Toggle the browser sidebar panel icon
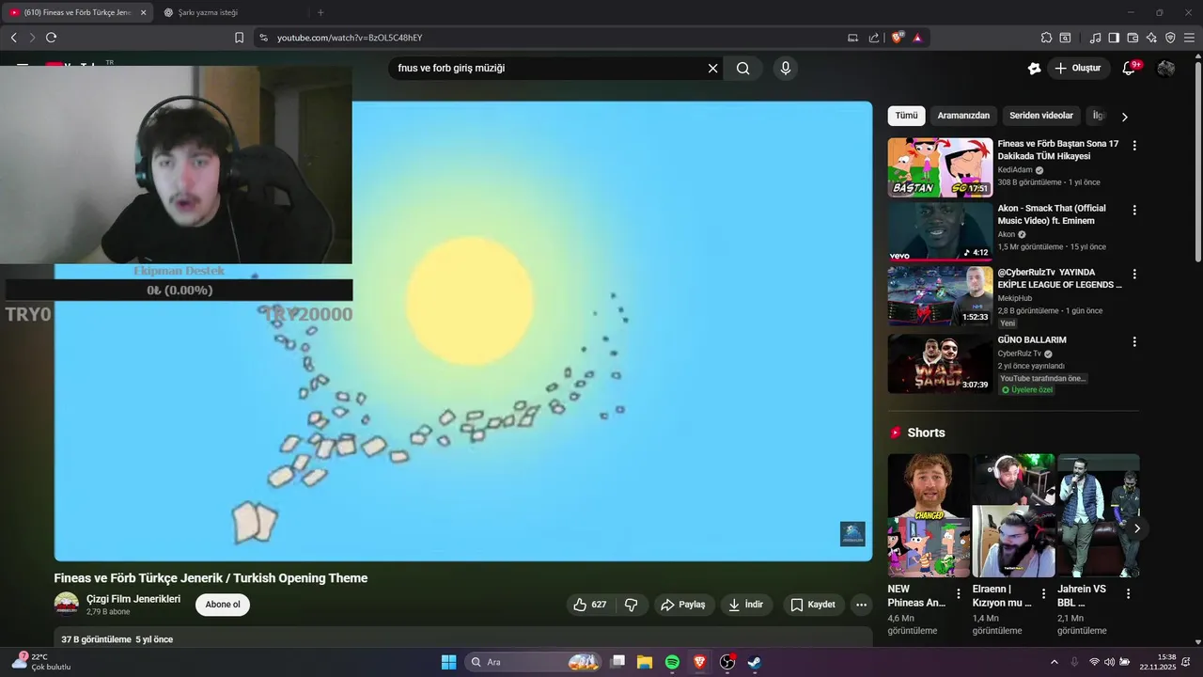1203x677 pixels. click(1114, 38)
